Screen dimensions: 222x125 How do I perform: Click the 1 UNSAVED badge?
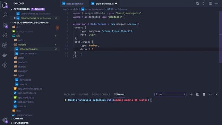click(x=38, y=9)
